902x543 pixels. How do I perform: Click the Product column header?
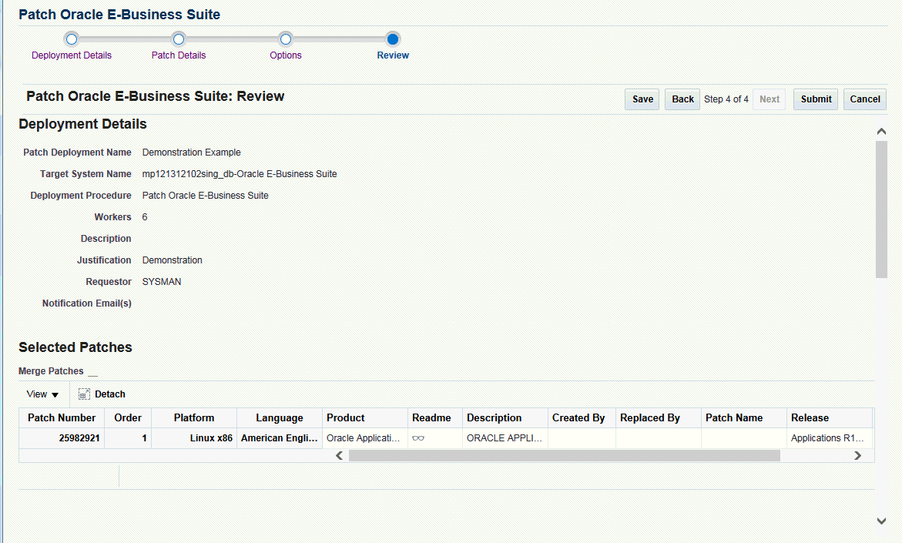pos(364,417)
